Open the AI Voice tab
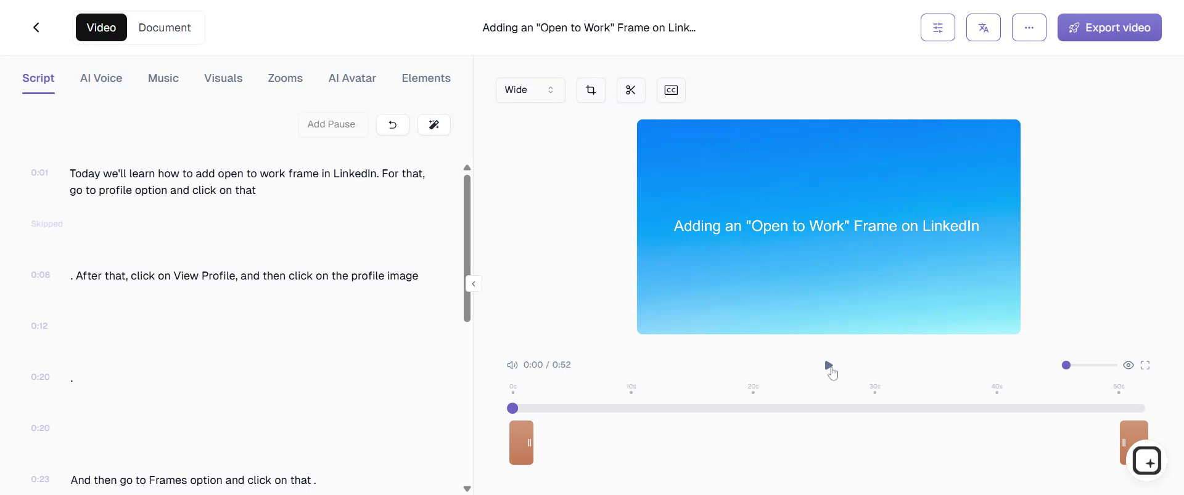 click(101, 78)
